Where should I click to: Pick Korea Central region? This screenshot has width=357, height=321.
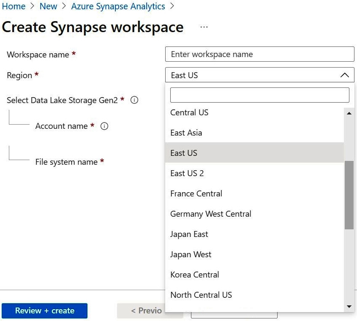(x=254, y=275)
